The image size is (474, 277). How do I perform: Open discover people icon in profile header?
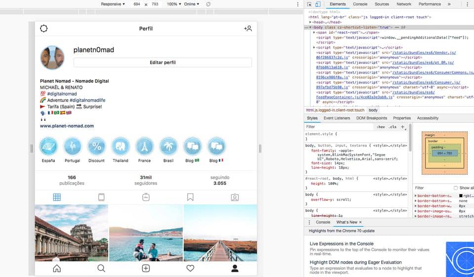coord(248,29)
